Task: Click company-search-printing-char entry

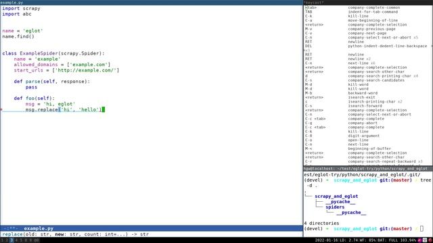Action: pyautogui.click(x=383, y=76)
